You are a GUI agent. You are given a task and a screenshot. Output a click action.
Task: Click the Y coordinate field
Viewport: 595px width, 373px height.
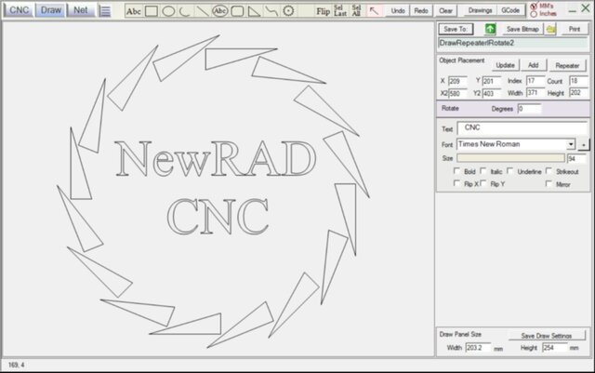tap(492, 81)
